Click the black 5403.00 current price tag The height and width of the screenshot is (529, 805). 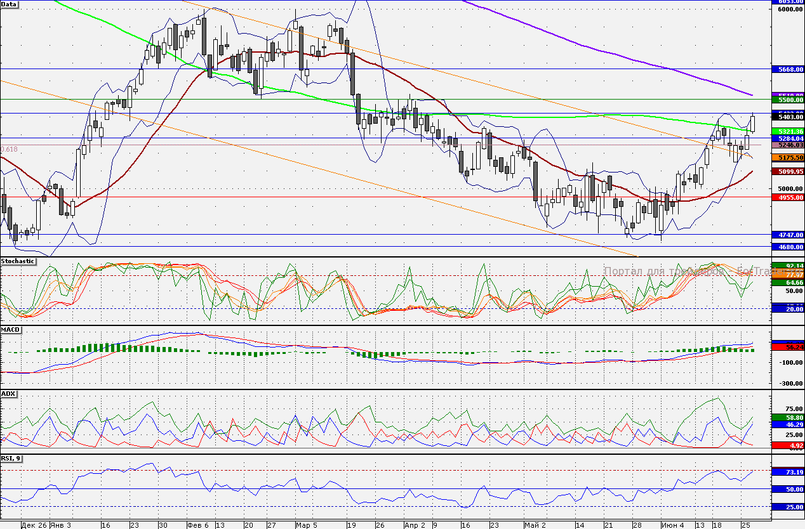coord(787,117)
